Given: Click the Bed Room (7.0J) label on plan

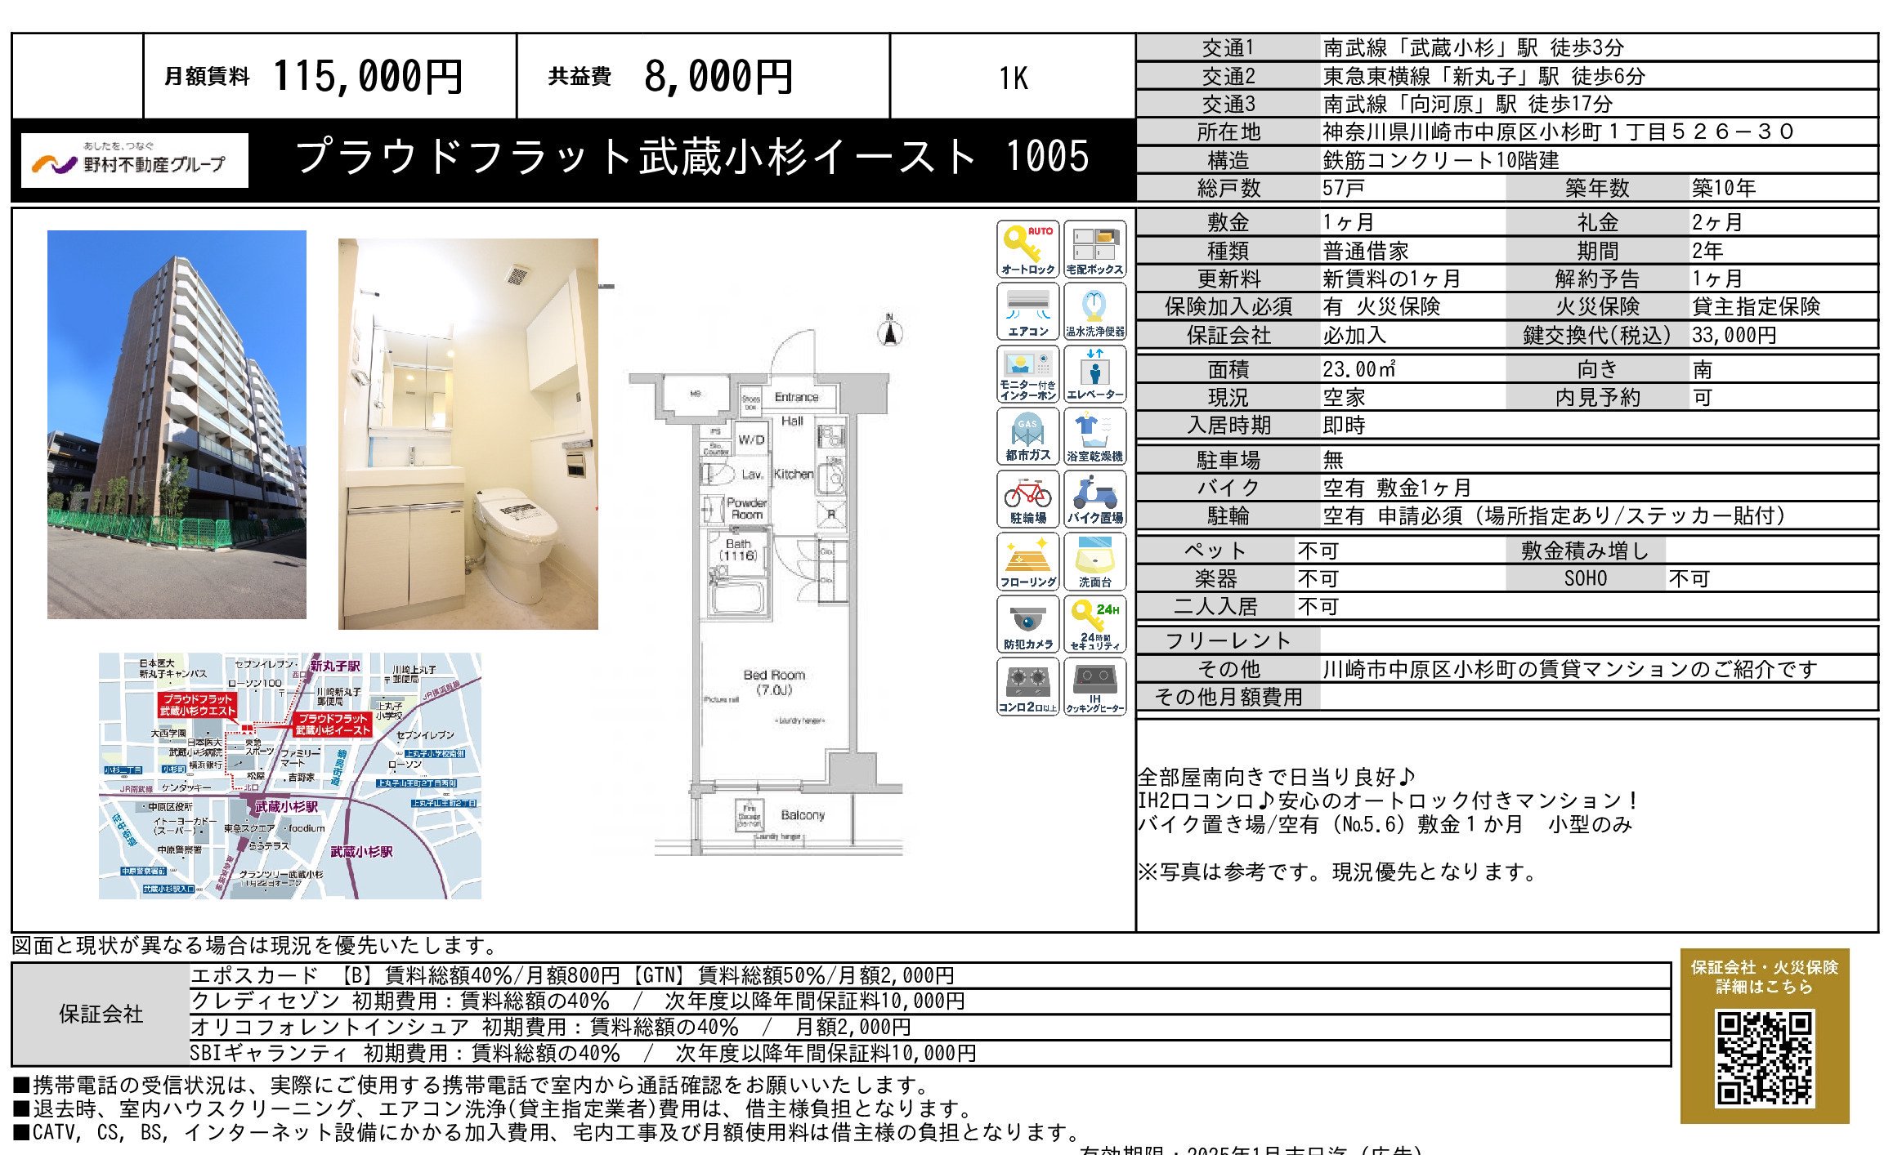Looking at the screenshot, I should coord(774,682).
